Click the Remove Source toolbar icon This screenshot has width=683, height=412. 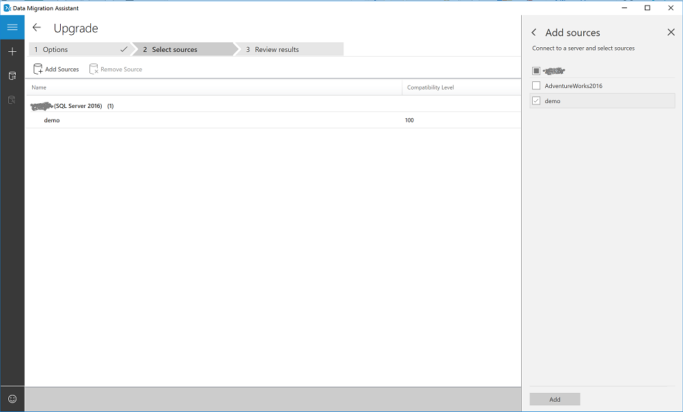(x=94, y=68)
